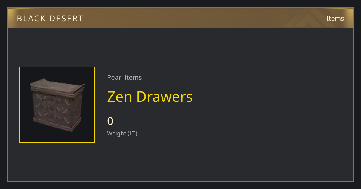Click the (LT) unit text
The height and width of the screenshot is (189, 361).
point(133,133)
